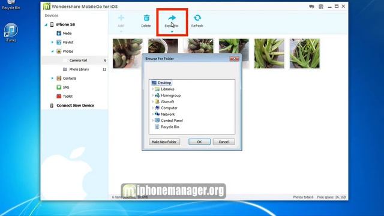The image size is (384, 216).
Task: Select Desktop in Browse For Folder
Action: click(164, 83)
